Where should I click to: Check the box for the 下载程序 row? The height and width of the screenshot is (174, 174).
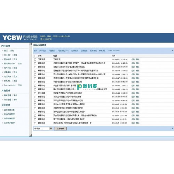35,60
